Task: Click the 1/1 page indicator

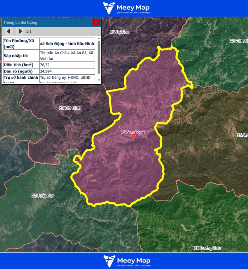Action: pyautogui.click(x=29, y=31)
